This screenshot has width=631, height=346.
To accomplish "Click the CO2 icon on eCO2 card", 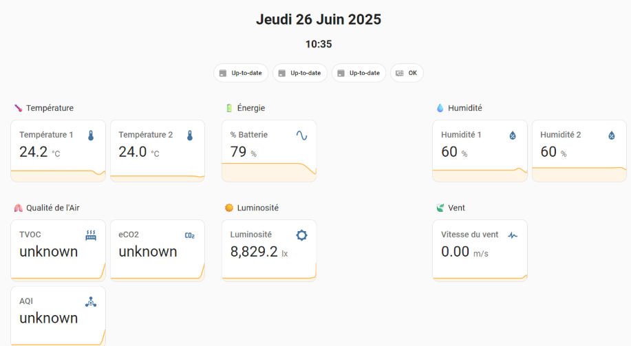I will click(x=190, y=235).
